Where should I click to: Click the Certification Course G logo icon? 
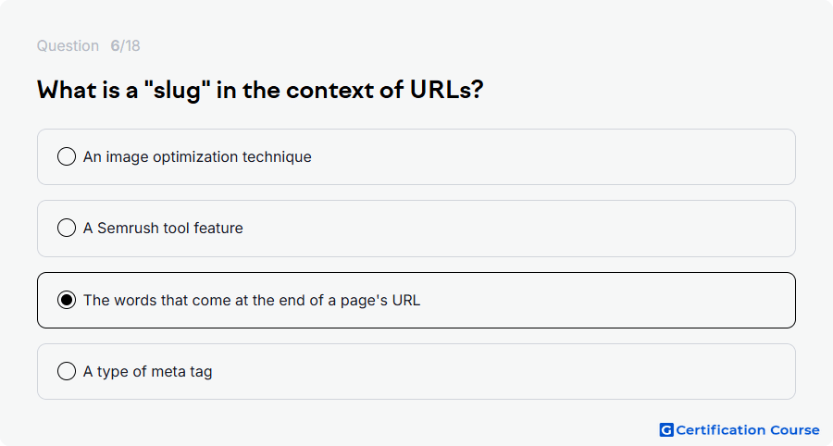click(666, 429)
